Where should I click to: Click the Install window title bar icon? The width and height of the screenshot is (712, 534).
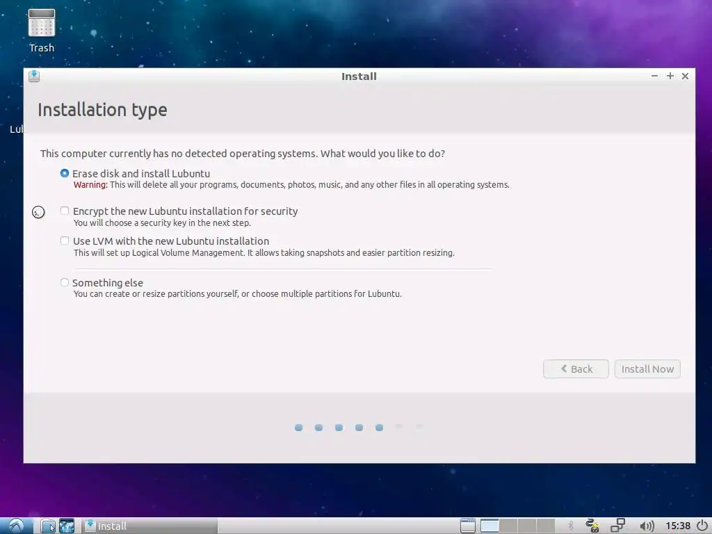point(34,76)
